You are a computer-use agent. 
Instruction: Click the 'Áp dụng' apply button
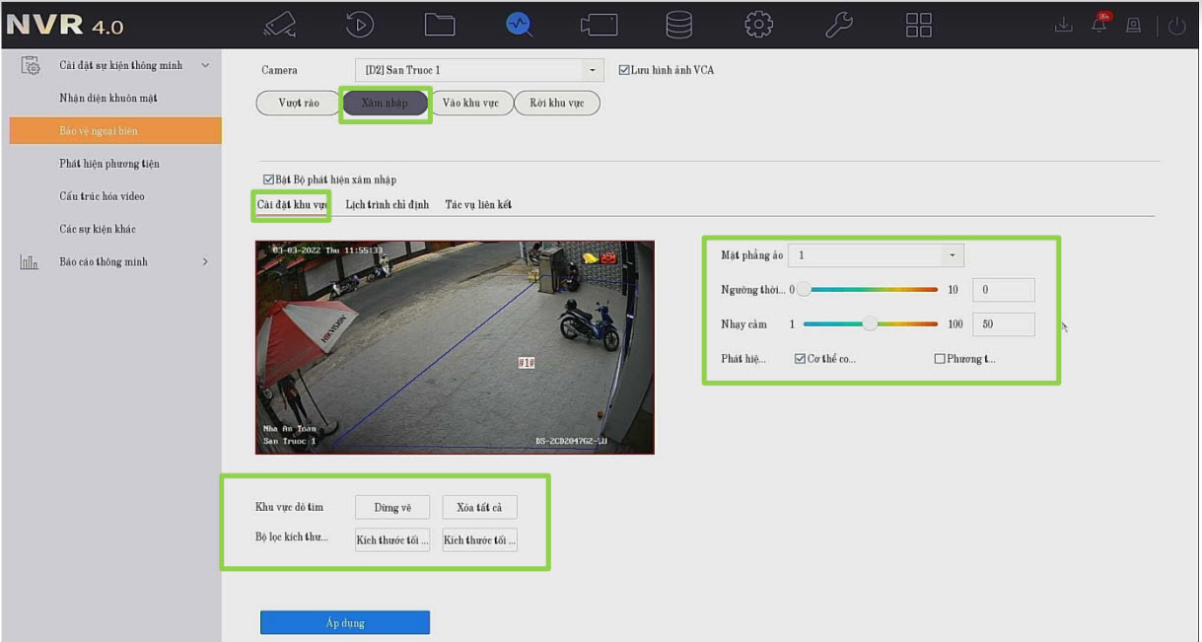point(345,623)
